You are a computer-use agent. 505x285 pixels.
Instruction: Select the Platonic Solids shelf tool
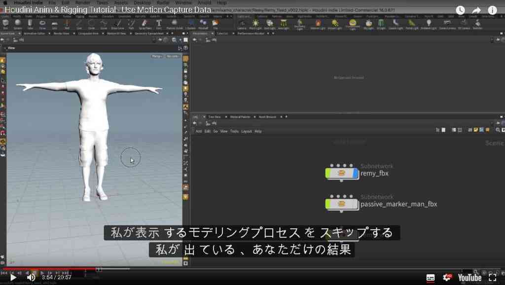(174, 24)
